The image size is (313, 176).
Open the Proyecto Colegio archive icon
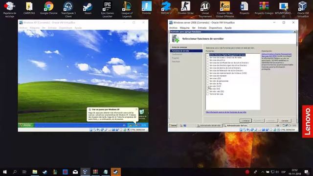[x=264, y=8]
